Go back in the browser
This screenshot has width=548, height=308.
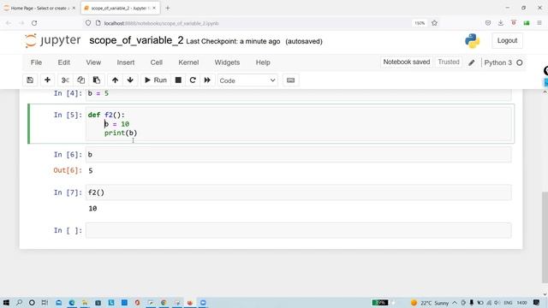point(9,23)
